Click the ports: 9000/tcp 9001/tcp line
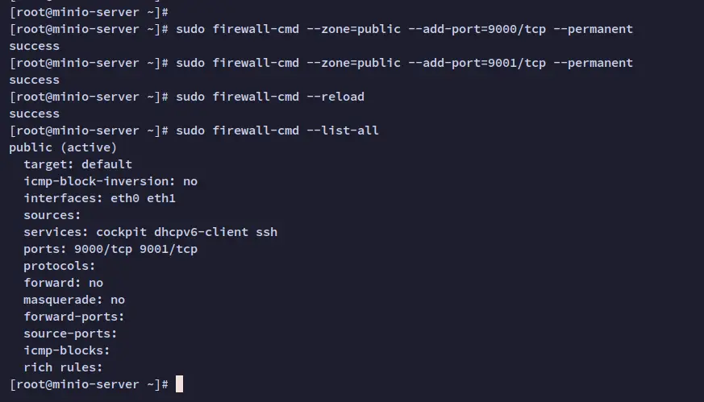Screen dimensions: 704x402 [110, 249]
